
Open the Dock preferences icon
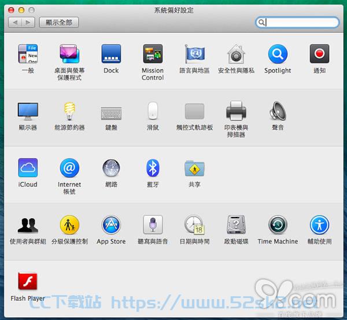pyautogui.click(x=111, y=54)
